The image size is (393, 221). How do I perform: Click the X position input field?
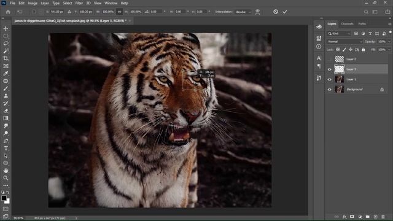(x=57, y=12)
